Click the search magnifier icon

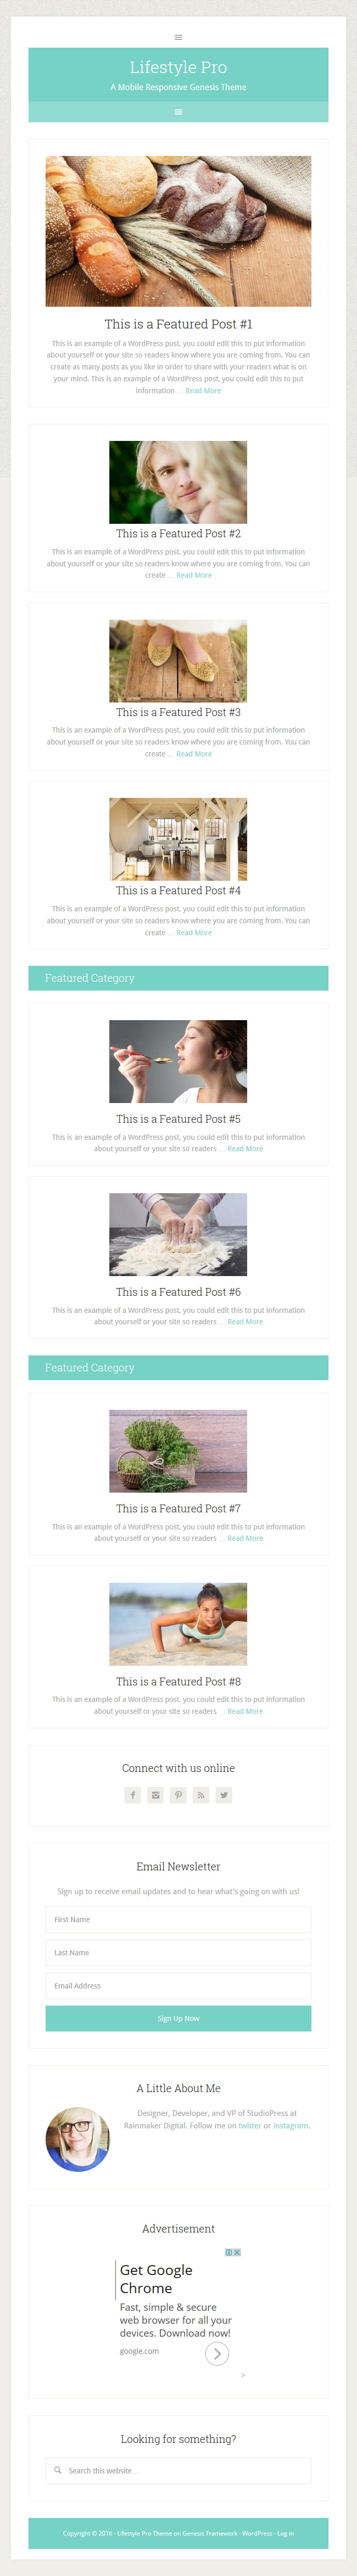[x=58, y=2470]
